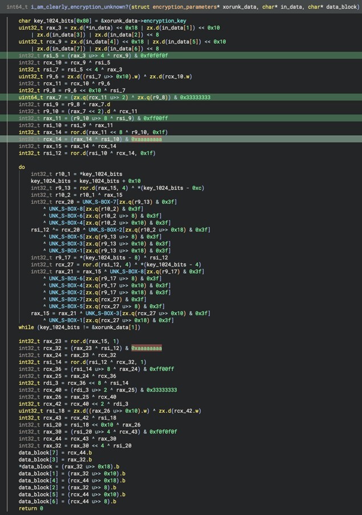Click line int32_t rax_23 = ror.d(rax_15, 1)
Screen dimensions: 362x515
pyautogui.click(x=68, y=341)
